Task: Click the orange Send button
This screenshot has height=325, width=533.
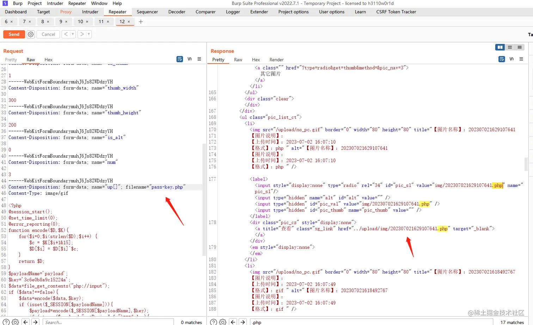Action: [x=14, y=34]
